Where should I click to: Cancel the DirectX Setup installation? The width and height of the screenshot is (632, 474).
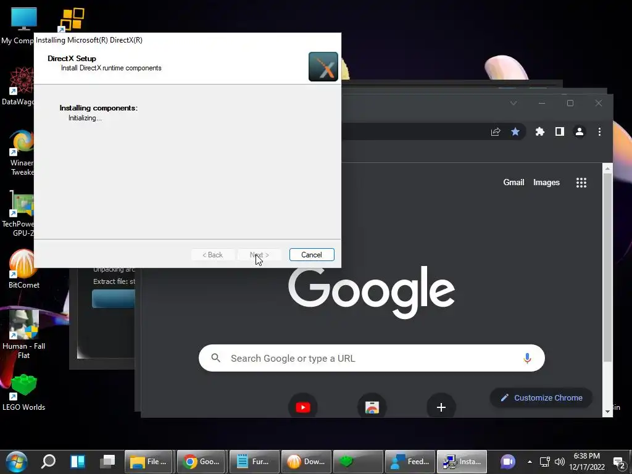pos(312,255)
